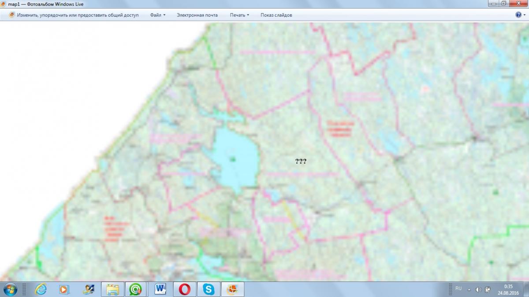Start the Показ слайдов slideshow
Image resolution: width=529 pixels, height=297 pixels.
point(276,15)
